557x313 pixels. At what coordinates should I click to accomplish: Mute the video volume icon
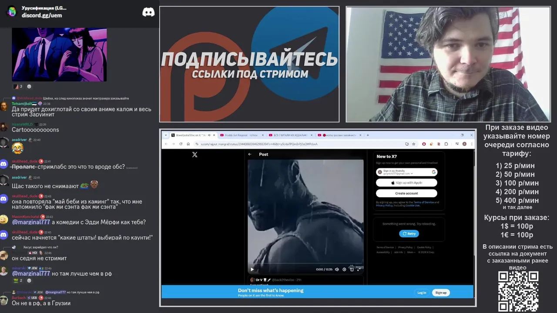tap(337, 269)
